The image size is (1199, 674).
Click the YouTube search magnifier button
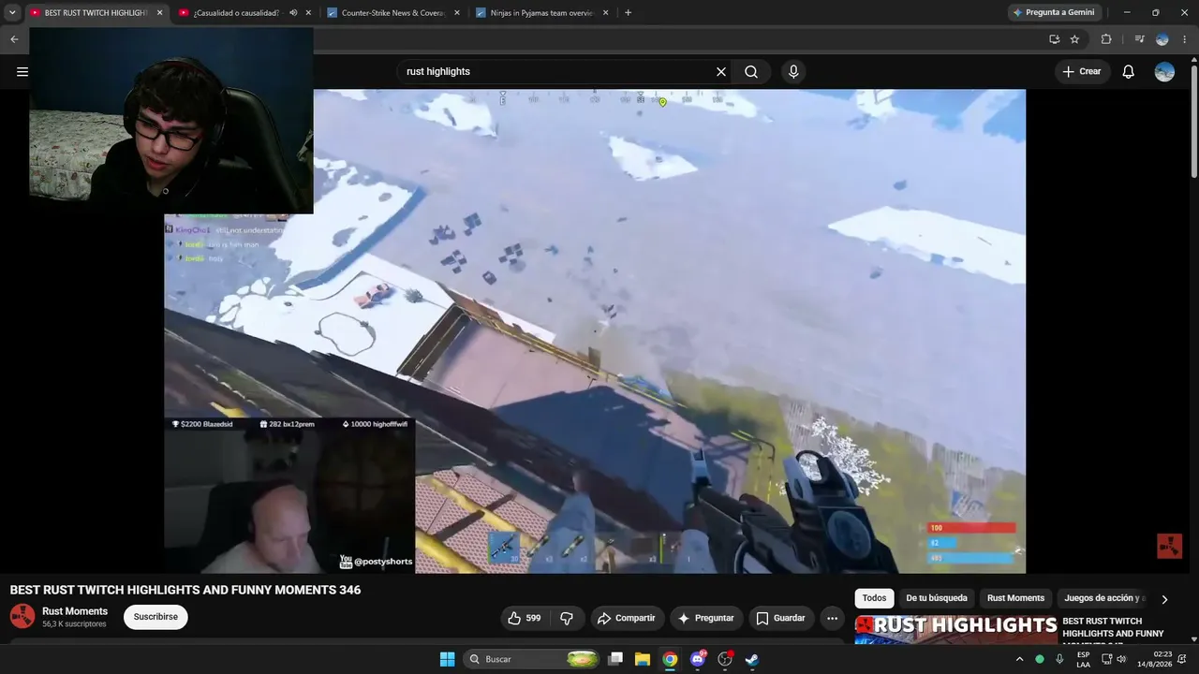751,71
